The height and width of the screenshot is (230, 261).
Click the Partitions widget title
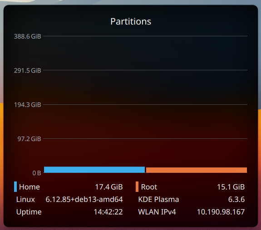131,21
